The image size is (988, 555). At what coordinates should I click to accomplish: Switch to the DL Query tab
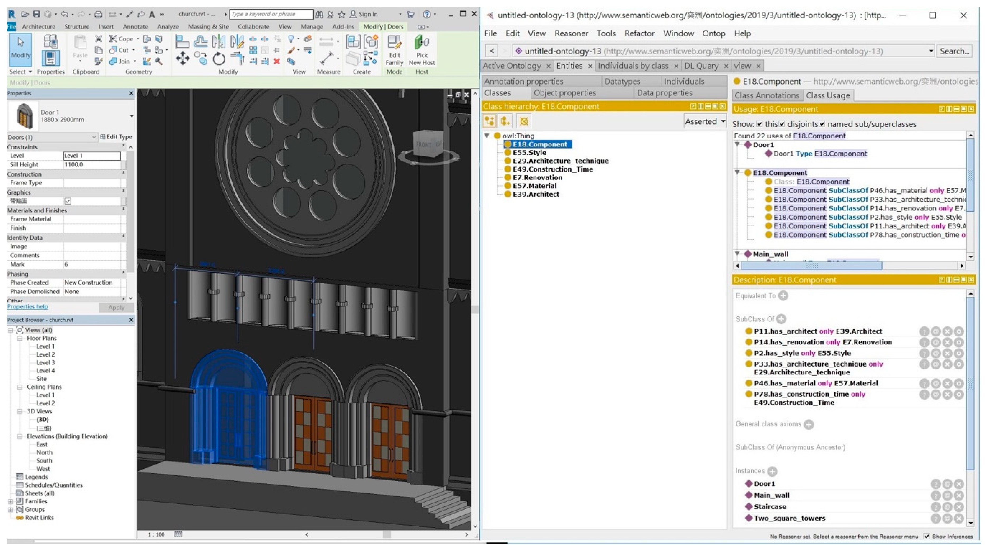point(701,66)
